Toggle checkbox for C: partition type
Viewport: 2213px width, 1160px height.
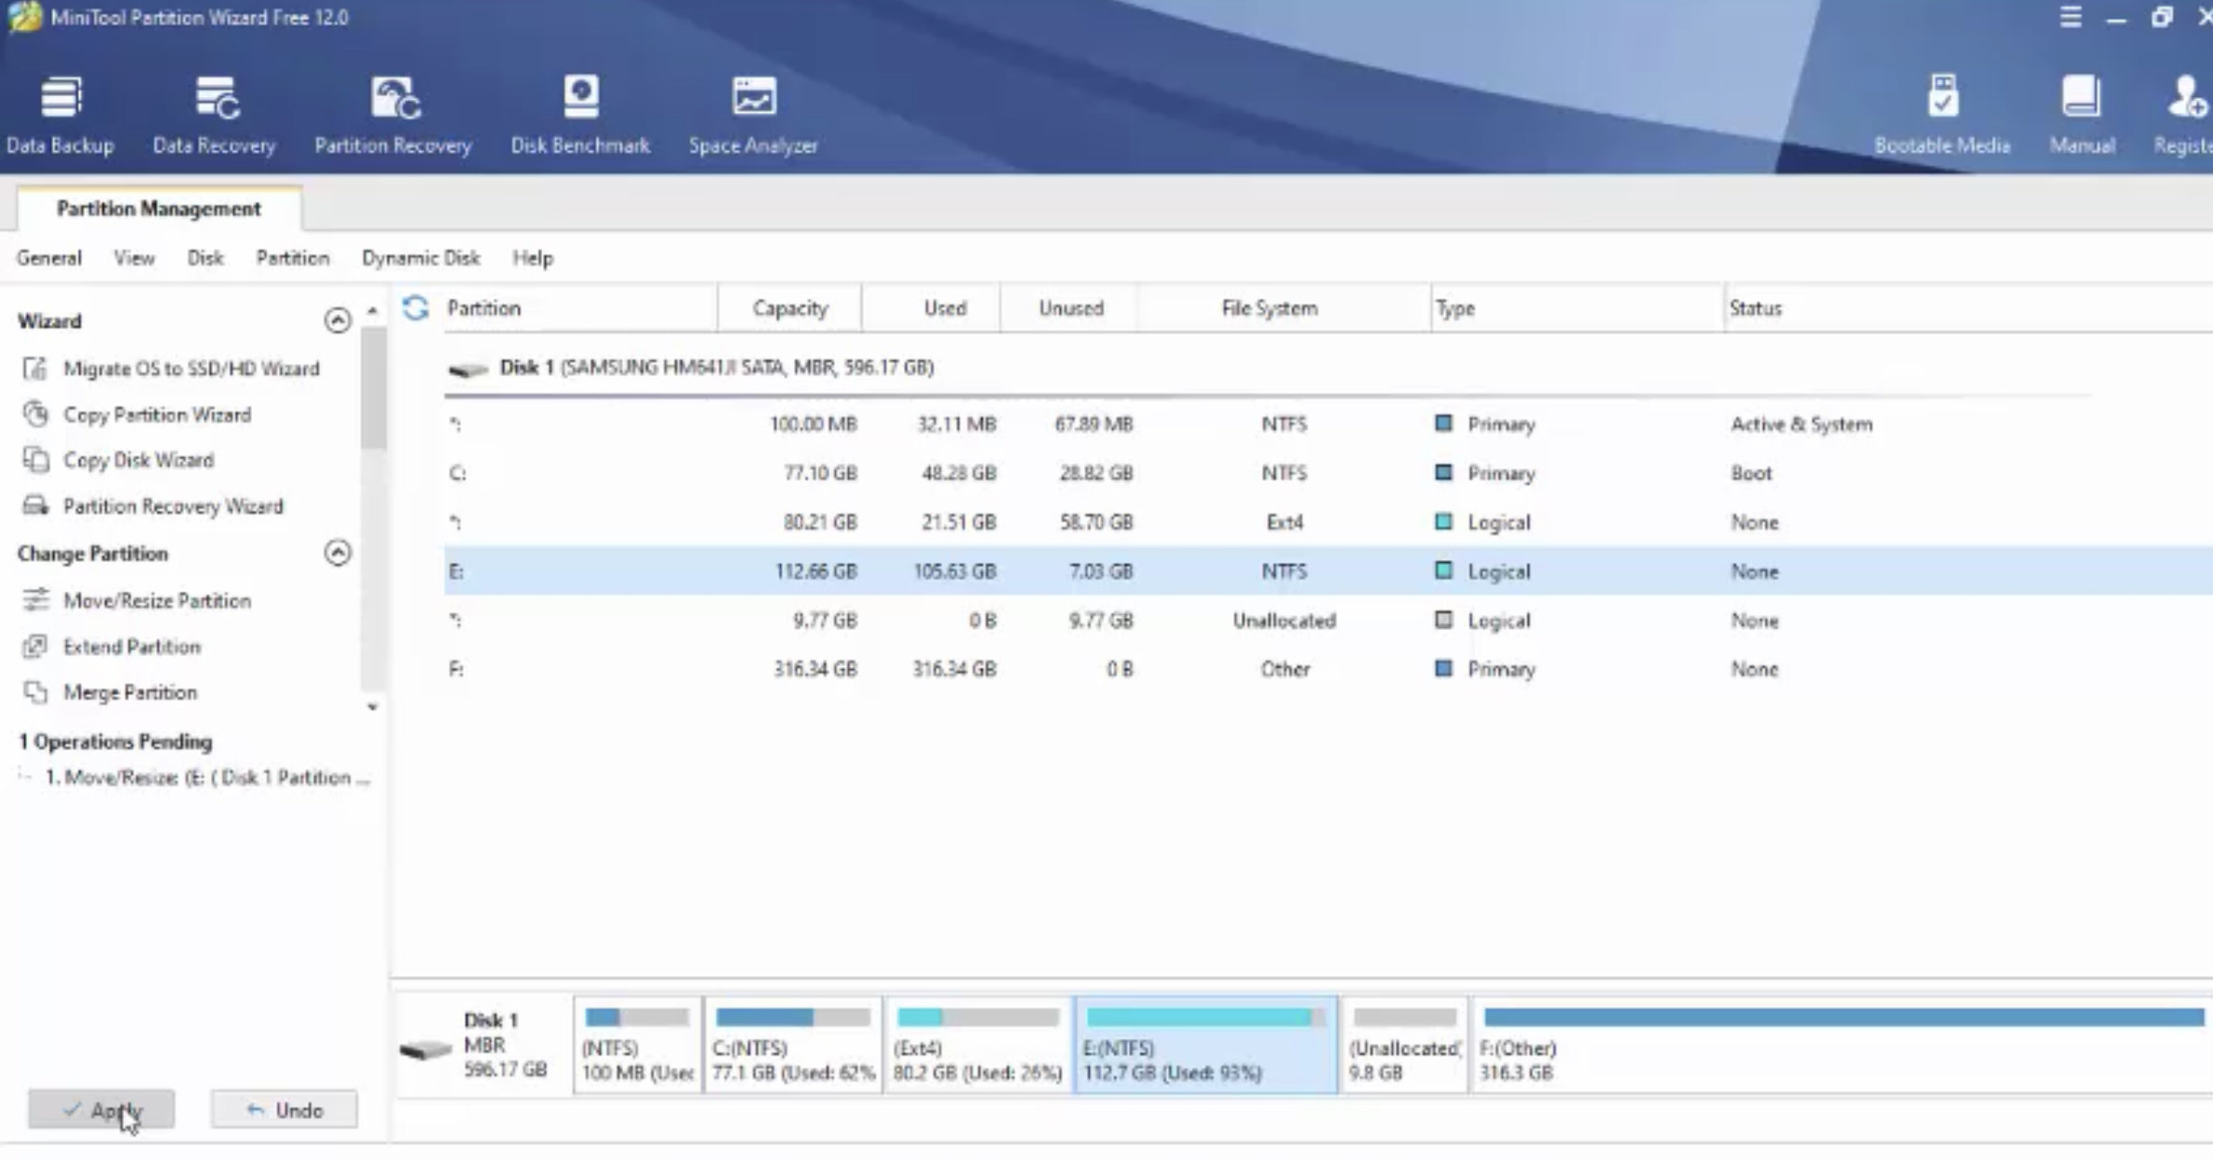point(1443,471)
